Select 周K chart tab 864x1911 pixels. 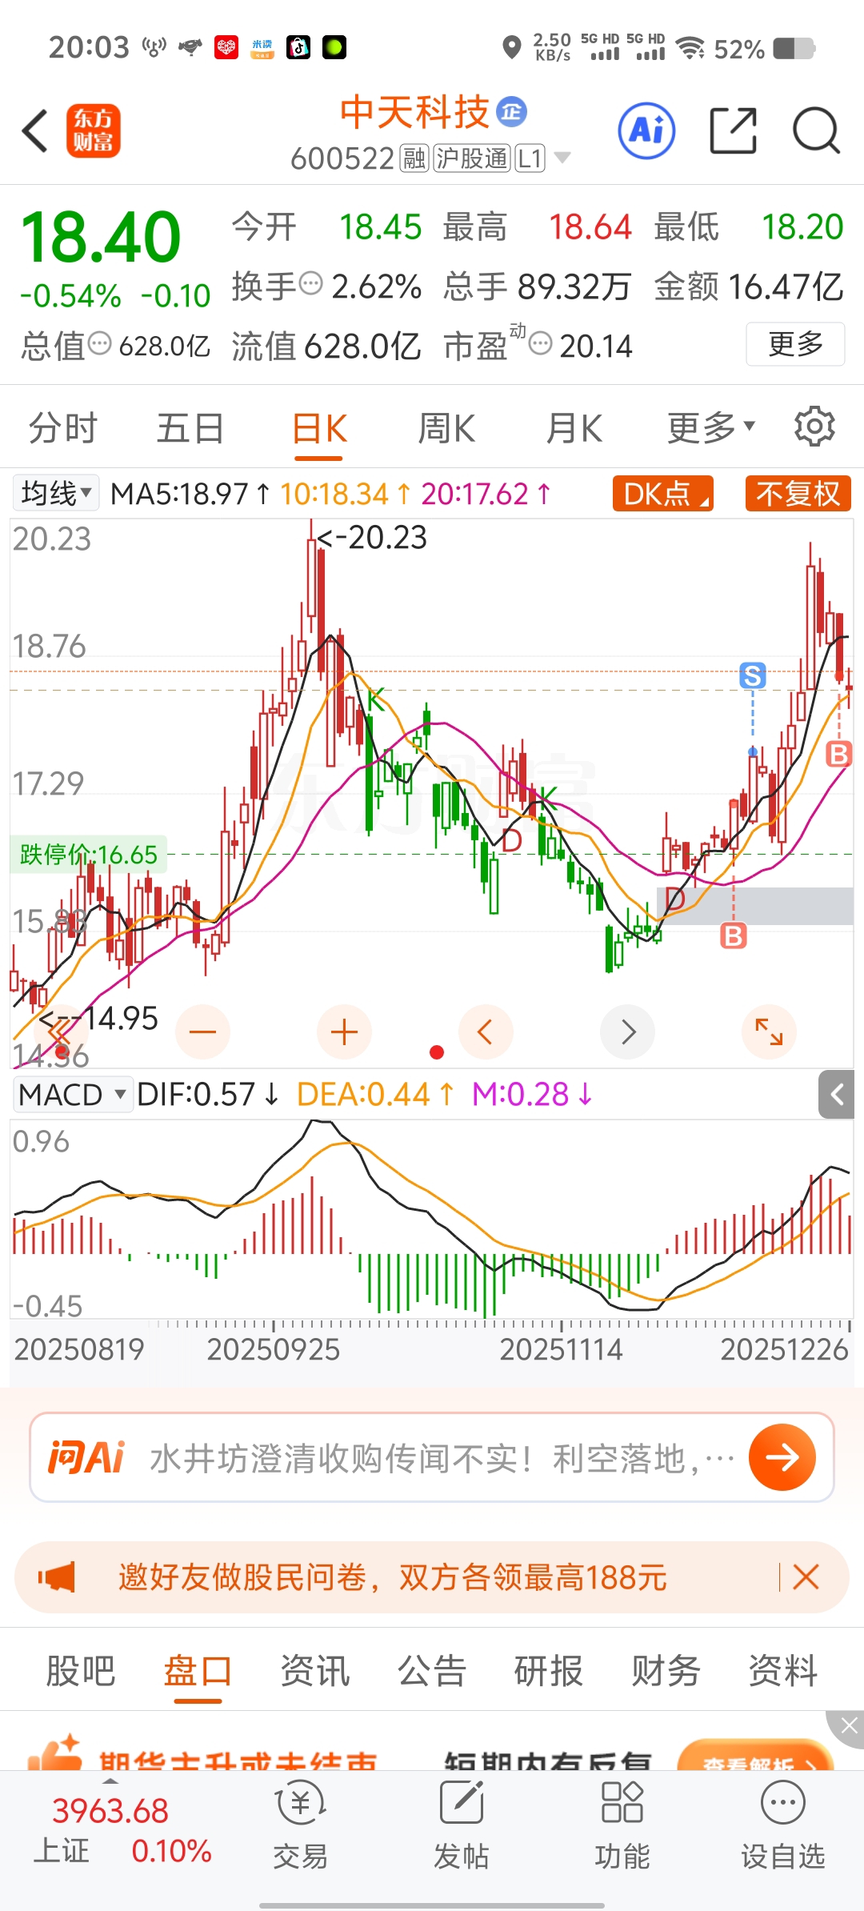click(x=446, y=427)
